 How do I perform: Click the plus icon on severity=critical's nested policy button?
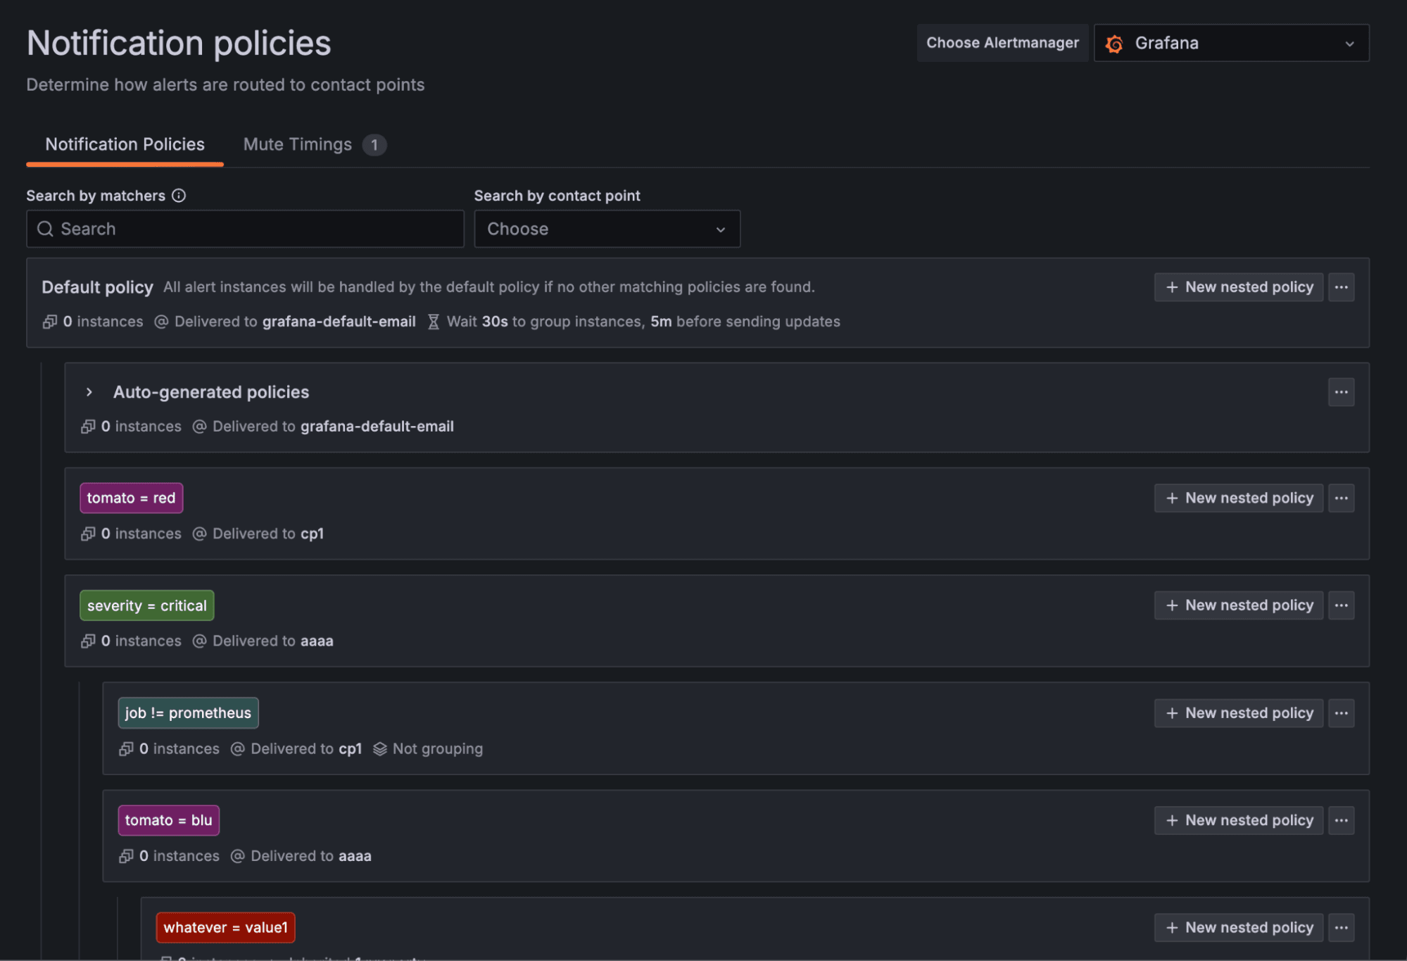pos(1173,605)
